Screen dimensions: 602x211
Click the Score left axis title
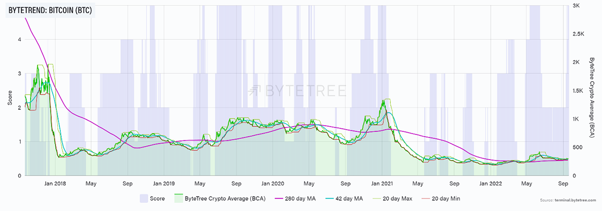(x=10, y=97)
